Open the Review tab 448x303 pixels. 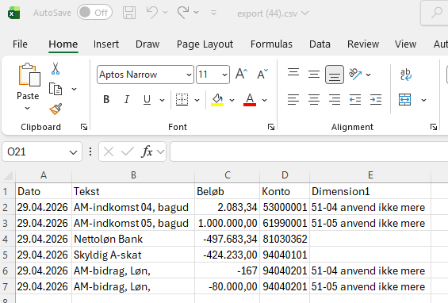pyautogui.click(x=363, y=44)
